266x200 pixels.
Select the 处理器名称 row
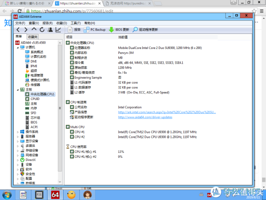point(136,48)
